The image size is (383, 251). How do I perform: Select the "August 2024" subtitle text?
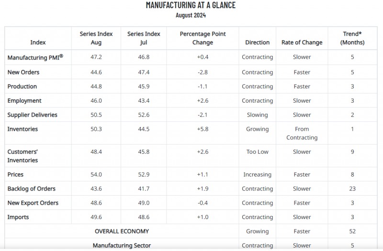point(191,15)
